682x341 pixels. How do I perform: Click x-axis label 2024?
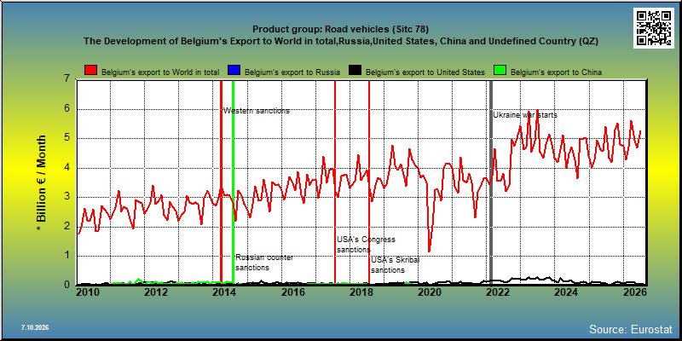coord(566,292)
